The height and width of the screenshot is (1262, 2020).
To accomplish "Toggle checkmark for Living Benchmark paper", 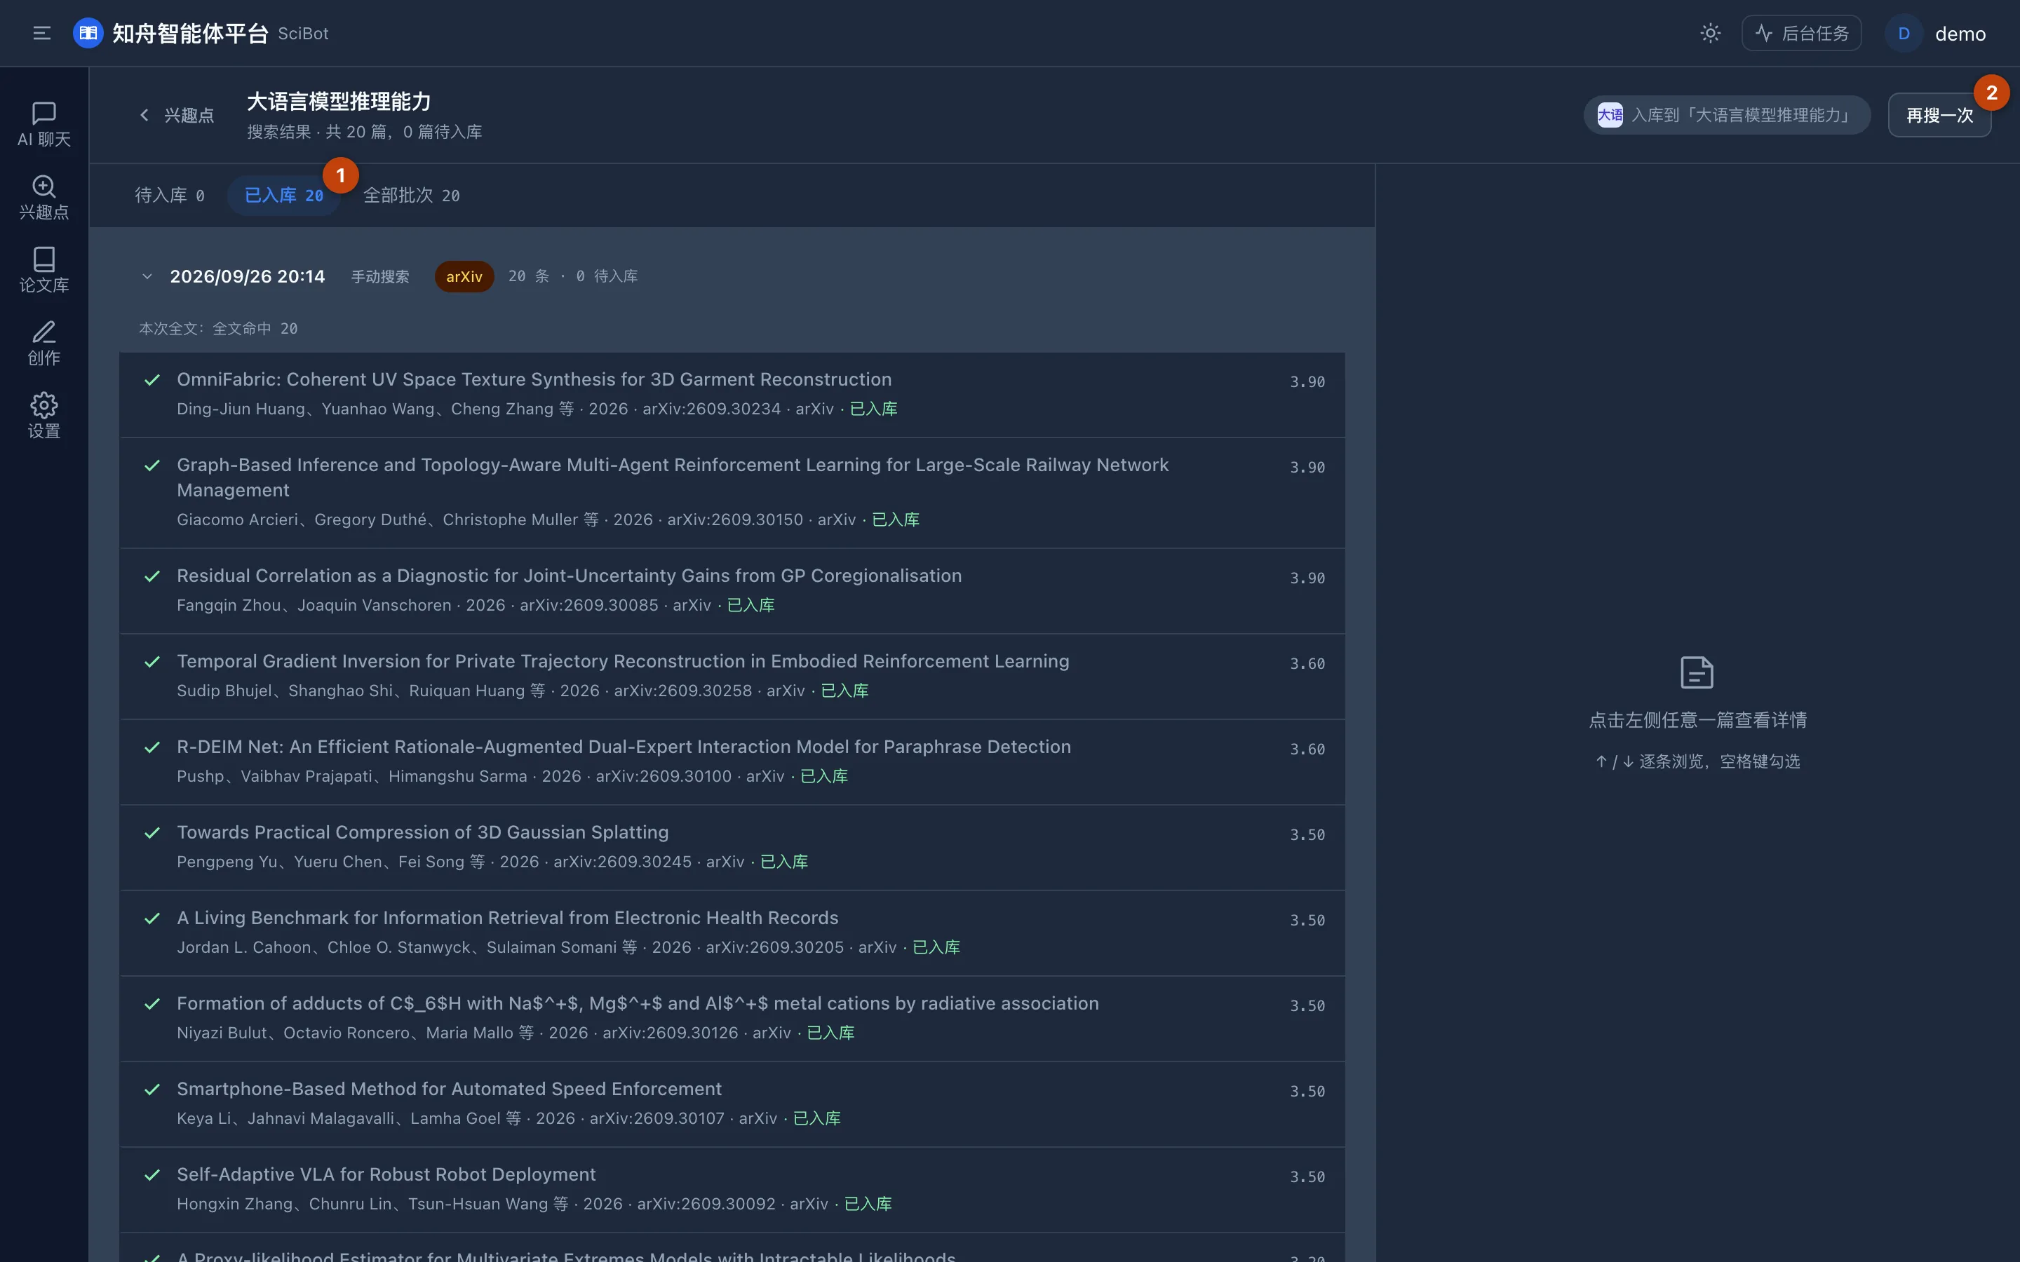I will 152,918.
